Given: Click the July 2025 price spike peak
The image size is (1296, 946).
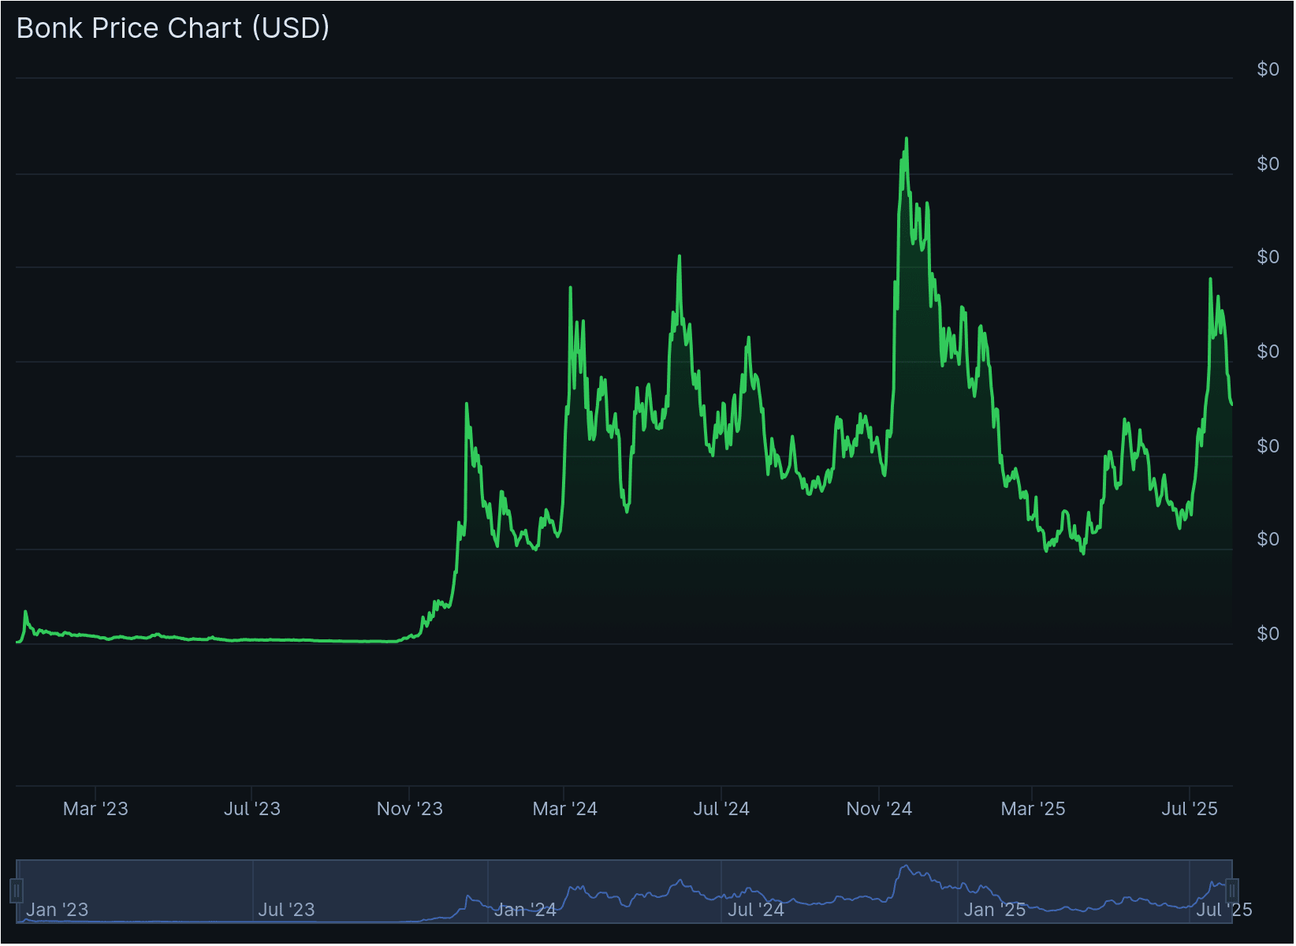Looking at the screenshot, I should point(1211,279).
